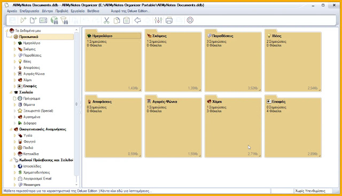Collapse the Τα Δεδομένα μου root node
Image resolution: width=342 pixels, height=196 pixels.
6,30
